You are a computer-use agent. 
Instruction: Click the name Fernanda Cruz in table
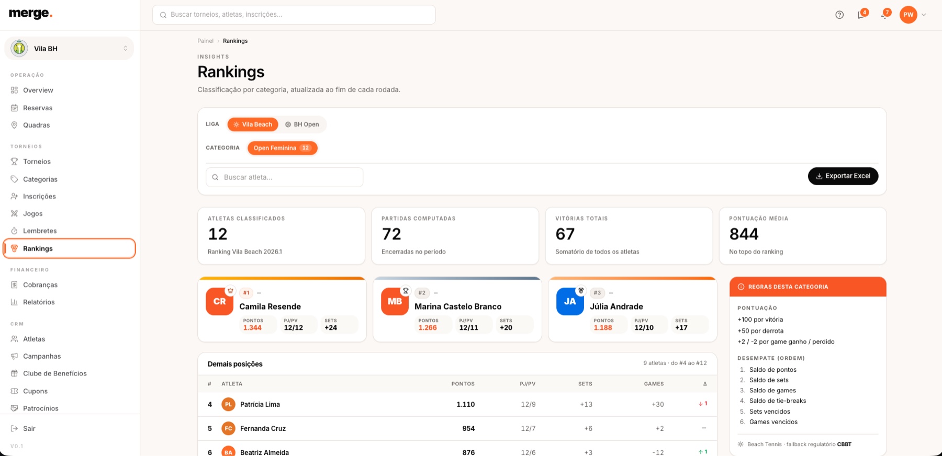(x=263, y=428)
